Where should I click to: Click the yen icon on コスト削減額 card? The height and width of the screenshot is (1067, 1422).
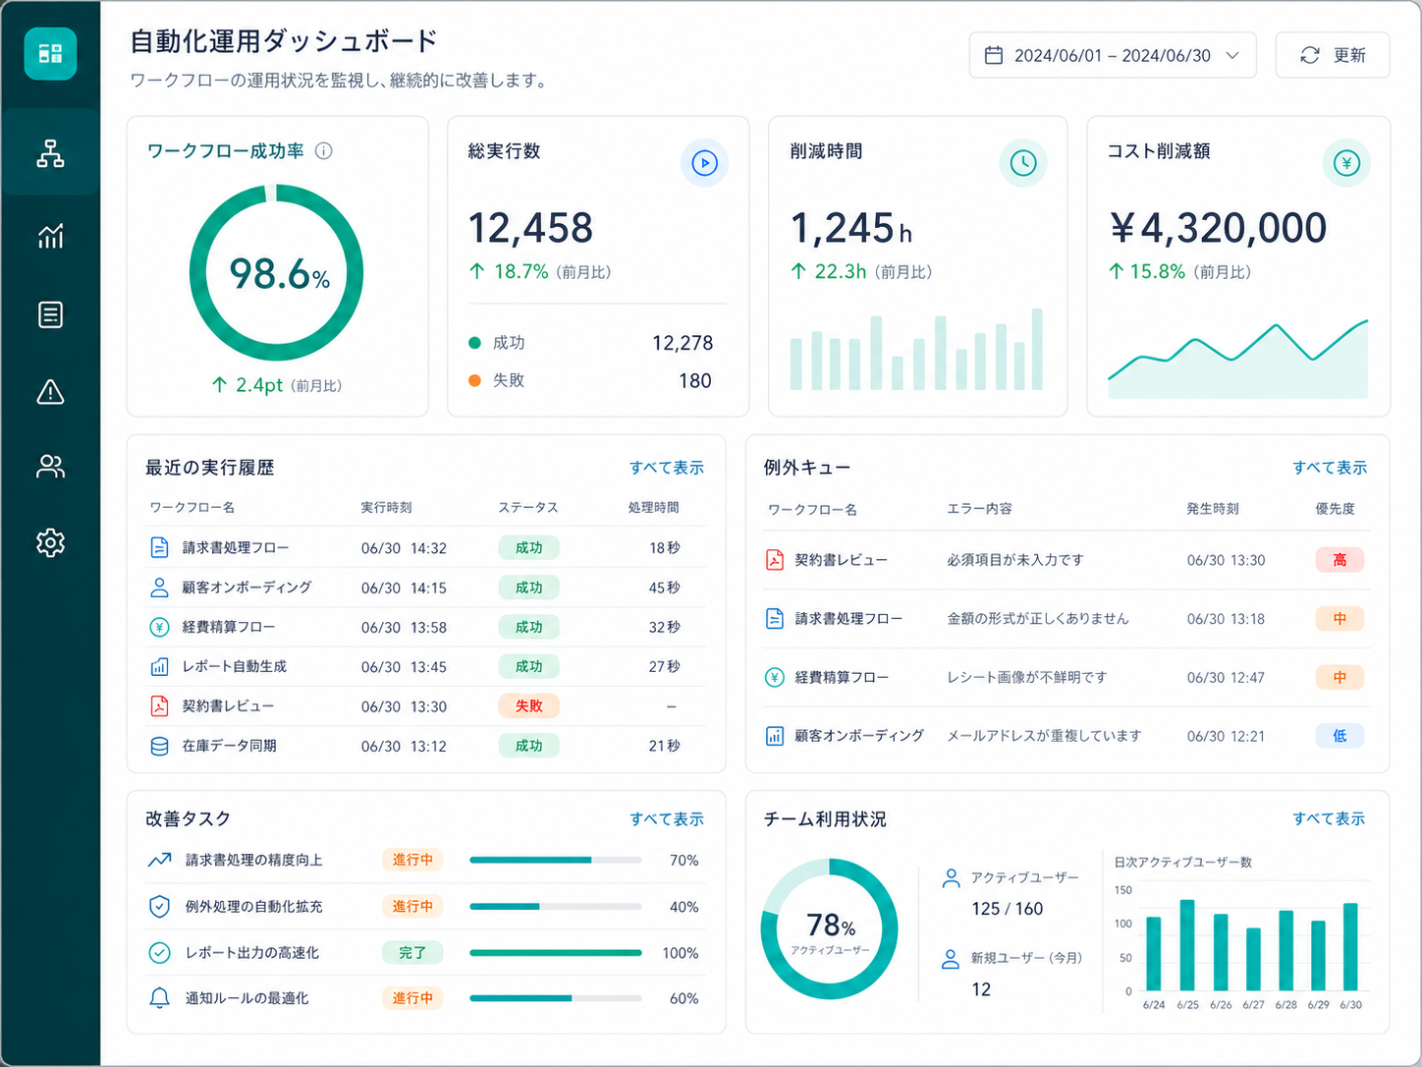click(1346, 163)
